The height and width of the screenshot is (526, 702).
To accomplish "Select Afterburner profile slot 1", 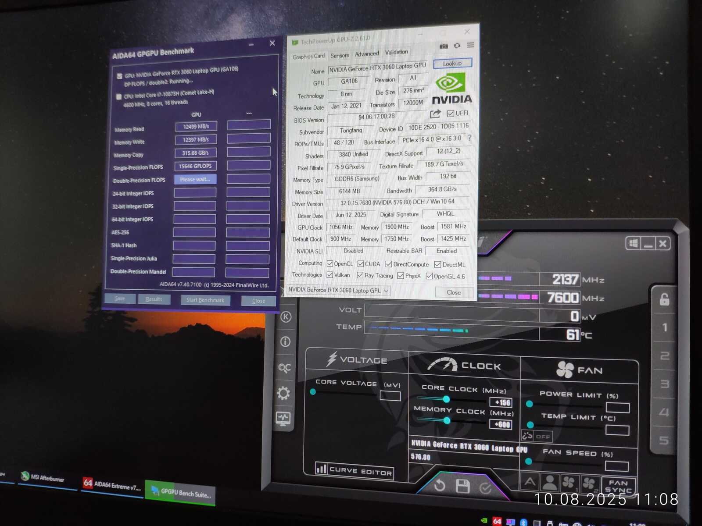I will click(x=665, y=327).
